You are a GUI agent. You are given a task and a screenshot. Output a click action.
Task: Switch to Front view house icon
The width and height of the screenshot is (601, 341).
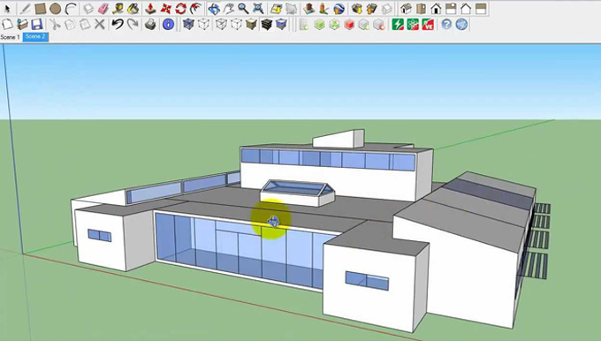pos(436,9)
